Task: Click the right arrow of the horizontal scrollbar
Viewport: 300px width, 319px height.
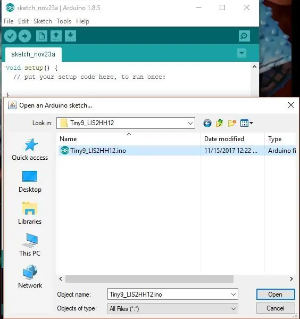Action: [x=291, y=279]
